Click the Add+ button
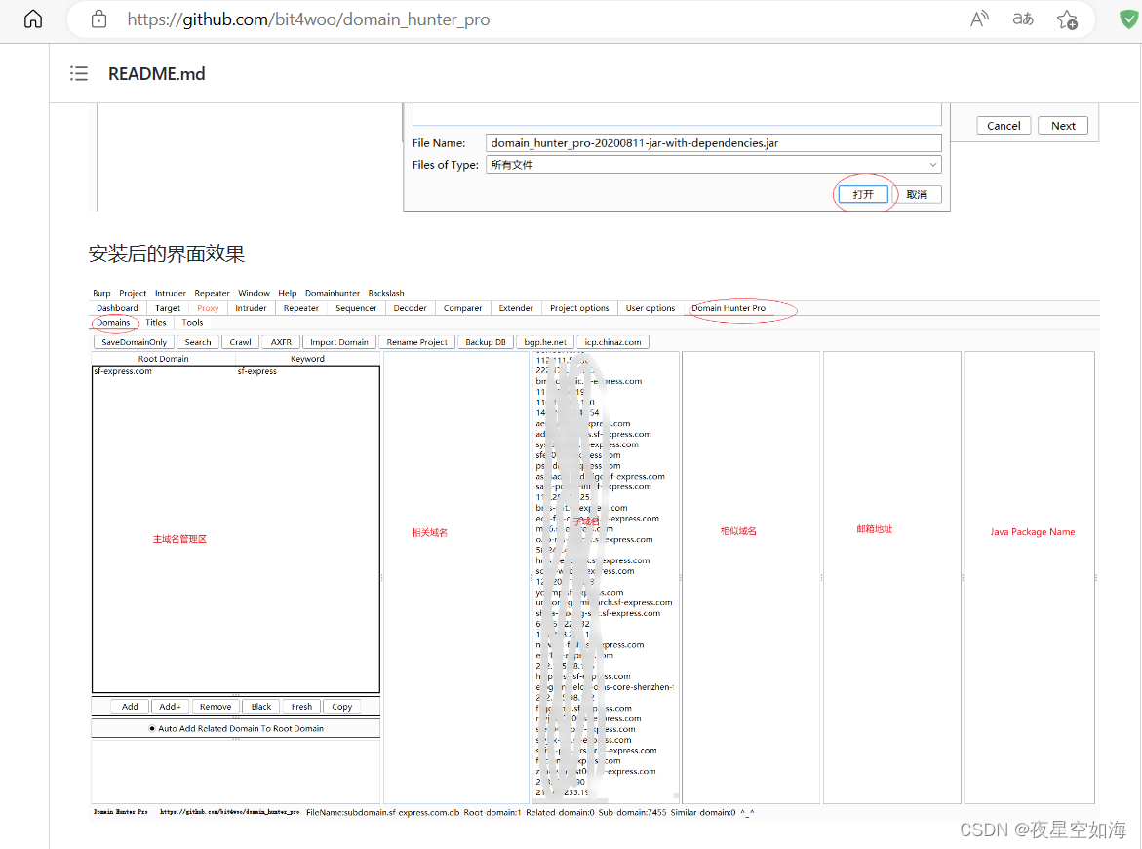 coord(171,707)
